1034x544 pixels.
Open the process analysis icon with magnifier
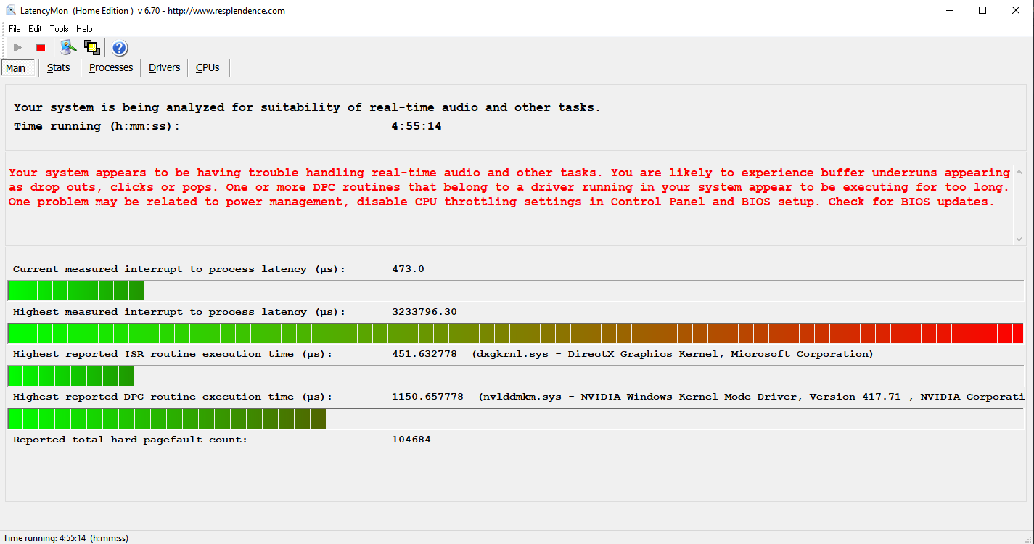click(x=69, y=48)
